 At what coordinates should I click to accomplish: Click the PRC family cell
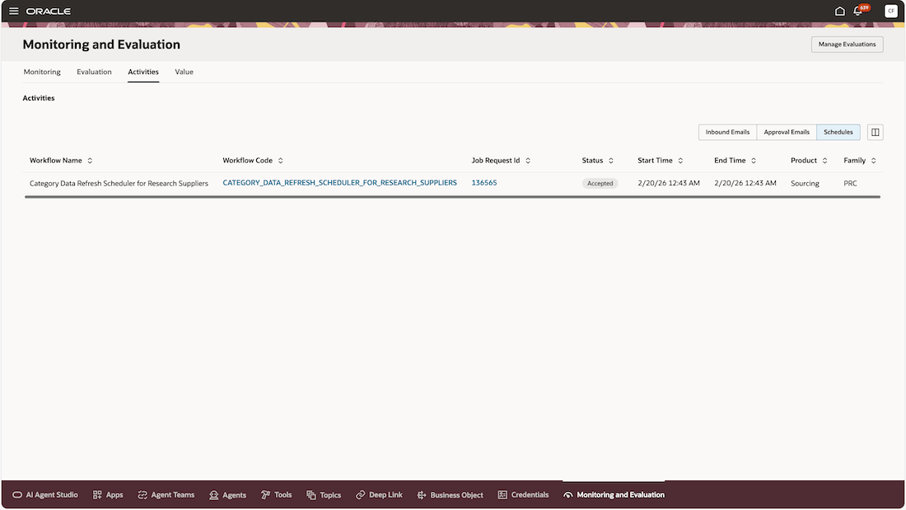850,183
